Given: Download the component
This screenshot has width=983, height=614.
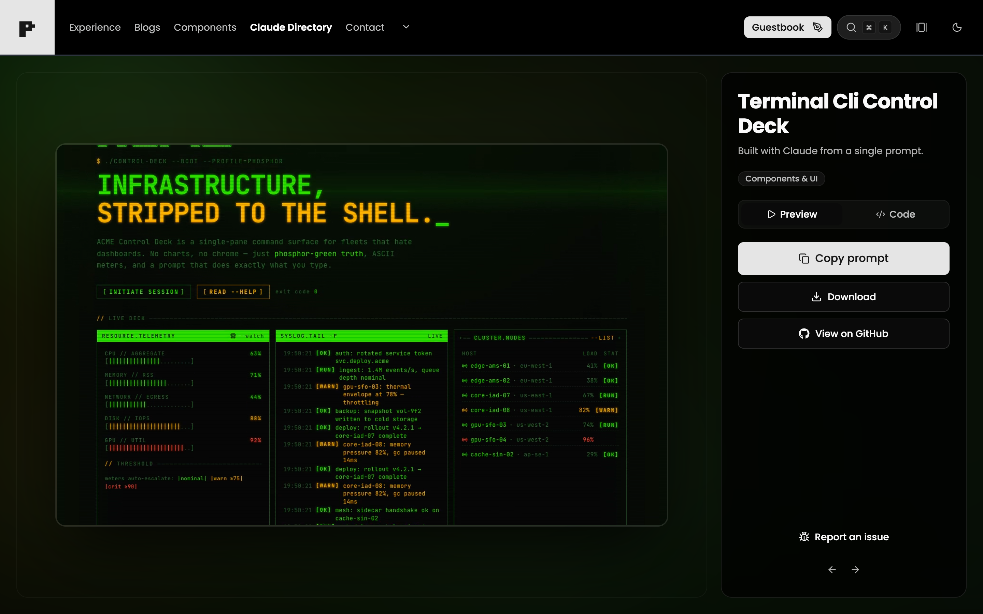Looking at the screenshot, I should tap(843, 297).
